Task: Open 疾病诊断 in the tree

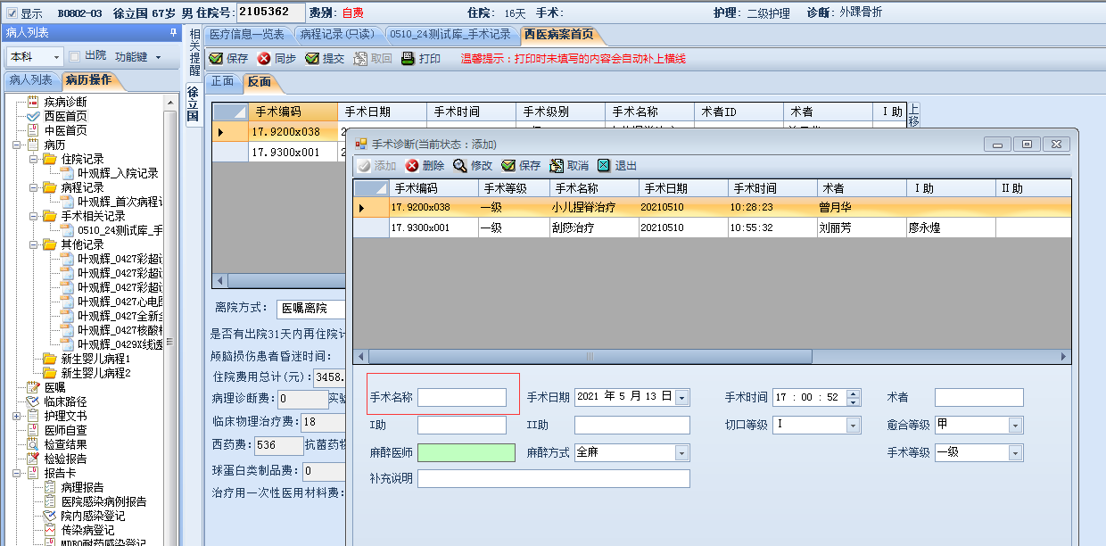Action: [66, 102]
